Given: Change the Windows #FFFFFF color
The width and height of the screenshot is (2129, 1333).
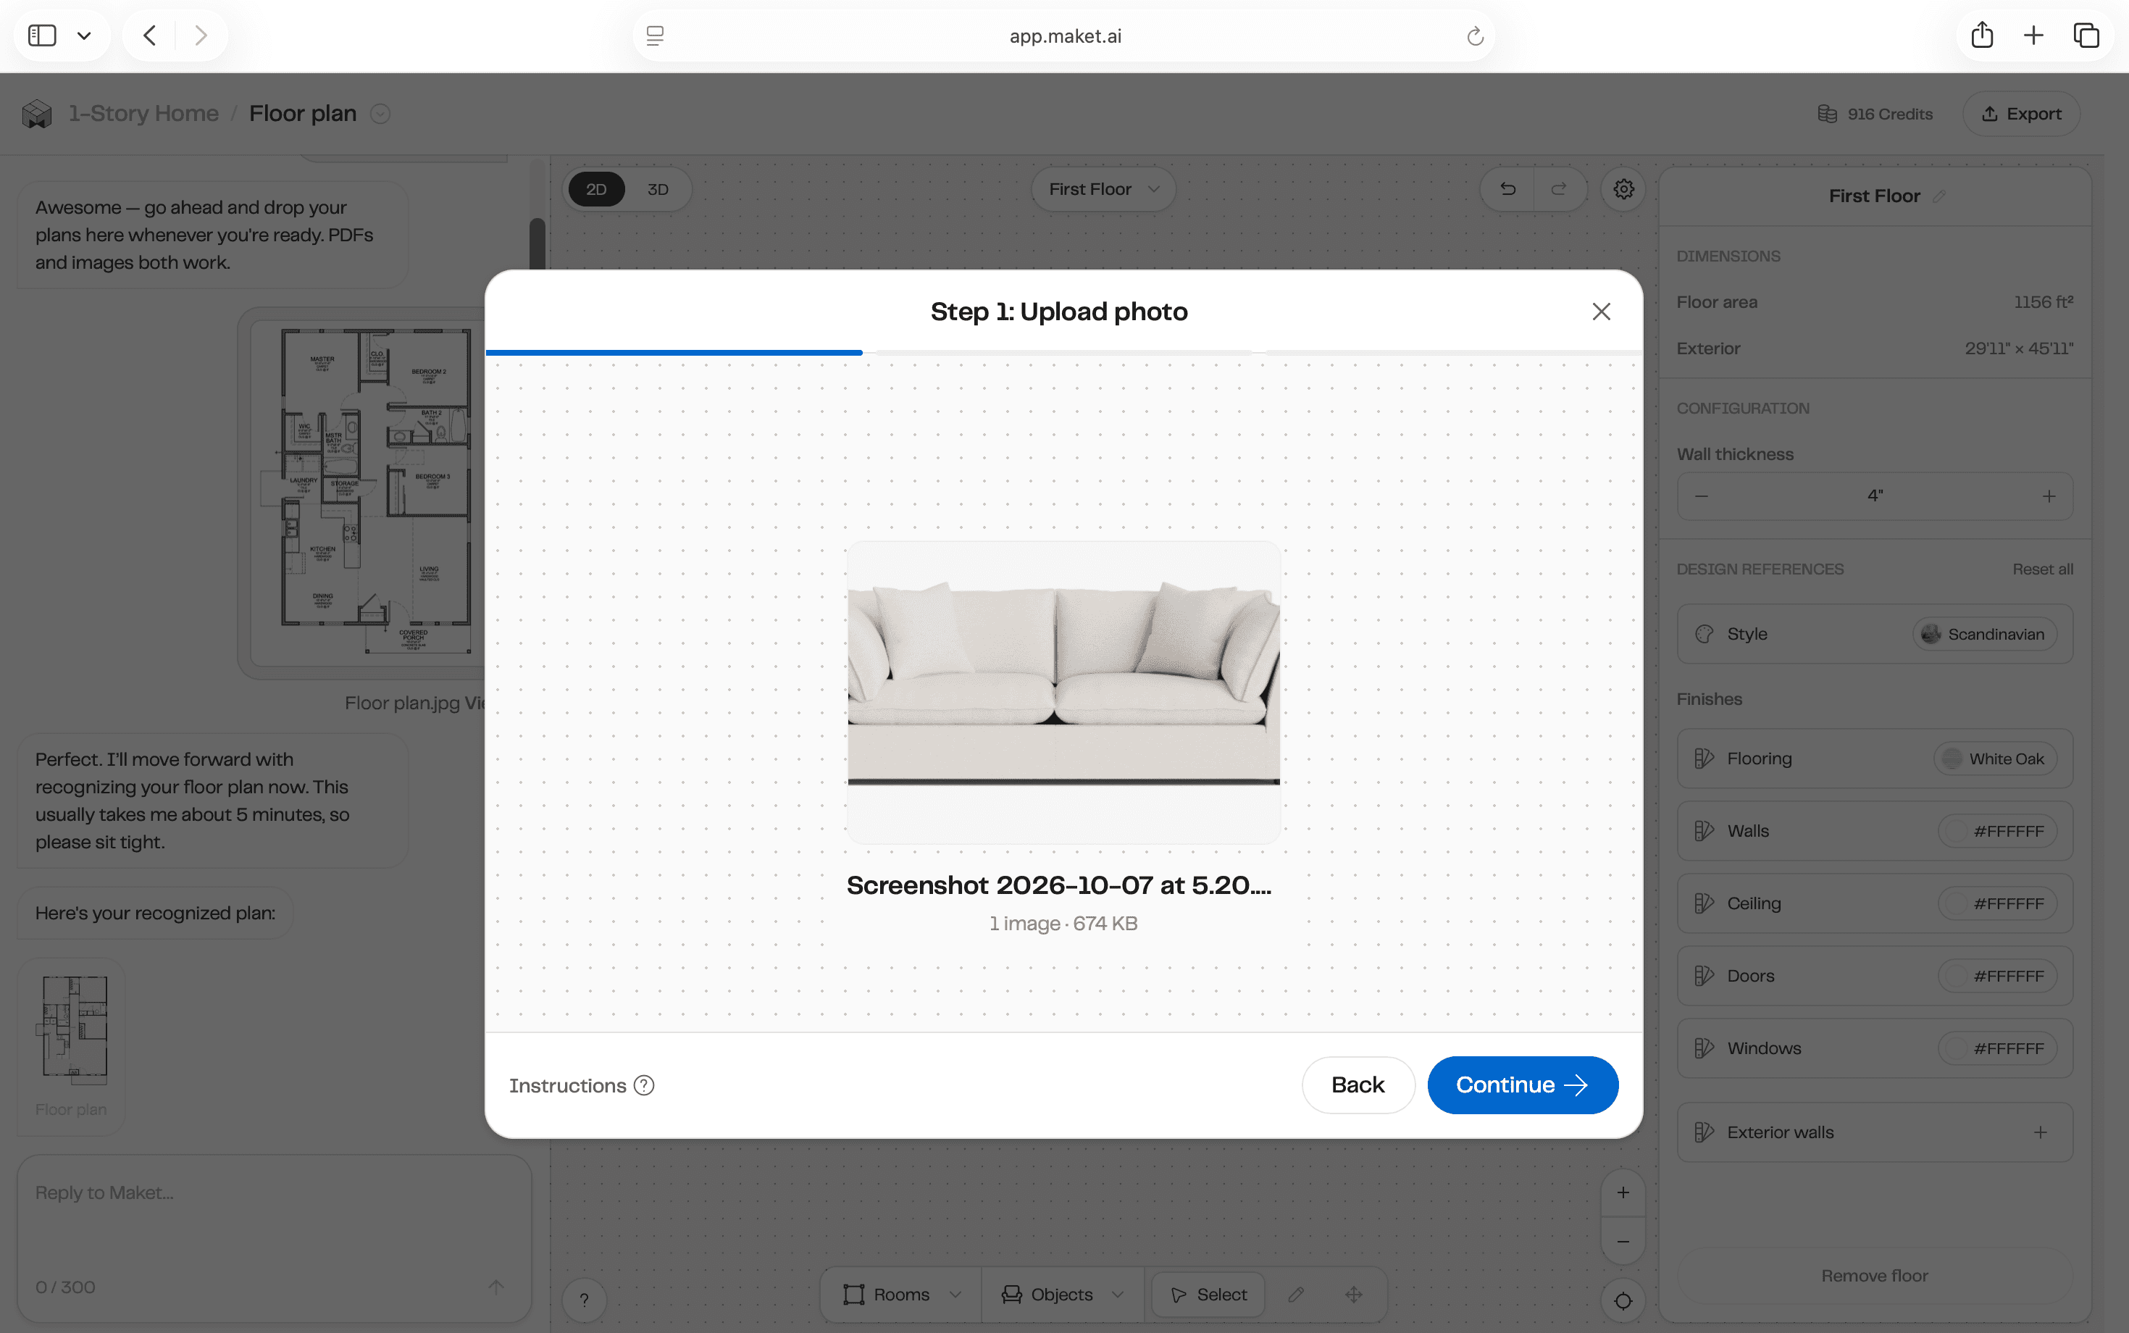Looking at the screenshot, I should (x=1996, y=1048).
